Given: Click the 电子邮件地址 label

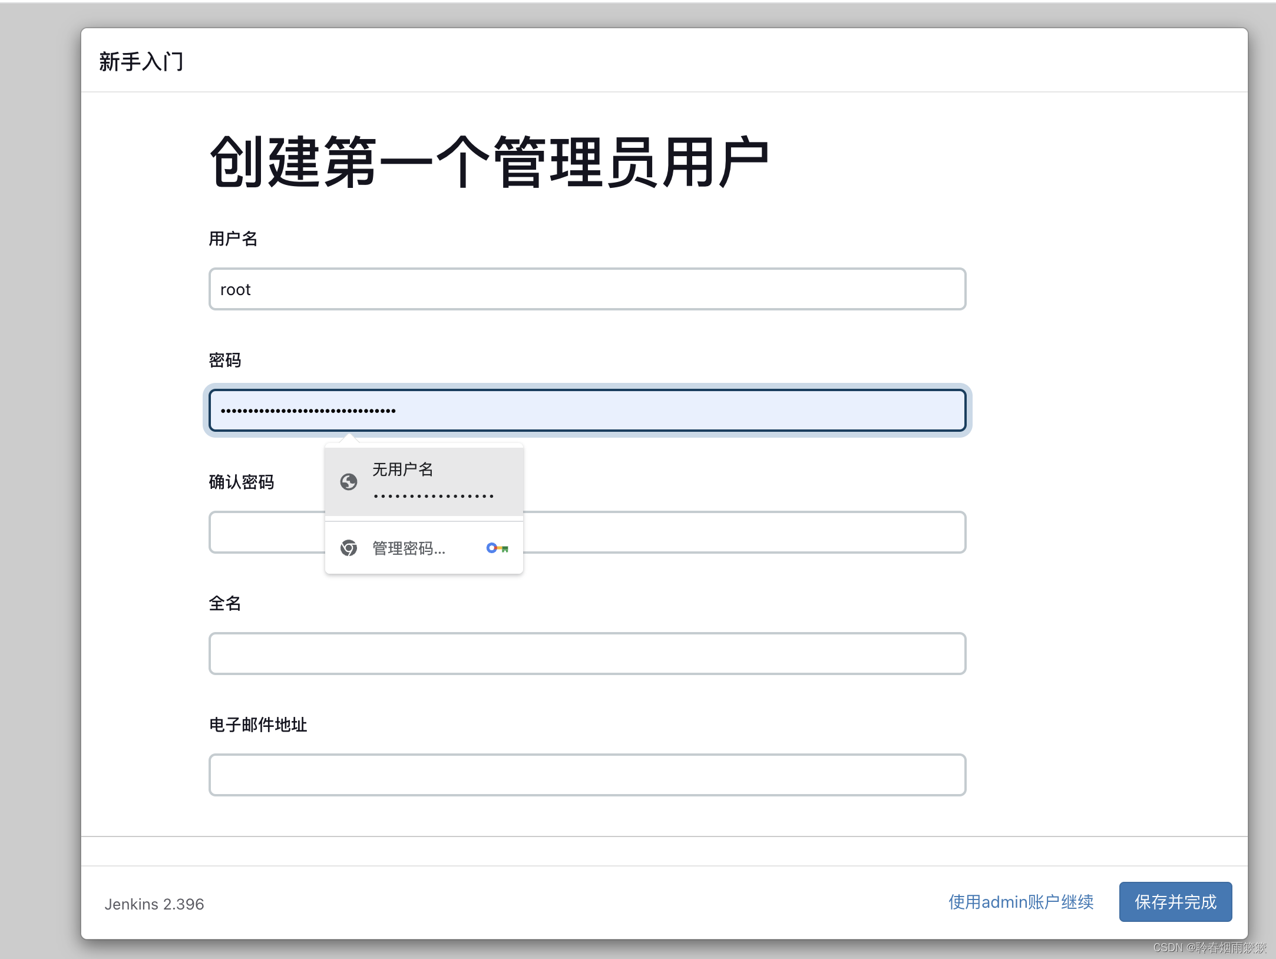Looking at the screenshot, I should point(258,725).
